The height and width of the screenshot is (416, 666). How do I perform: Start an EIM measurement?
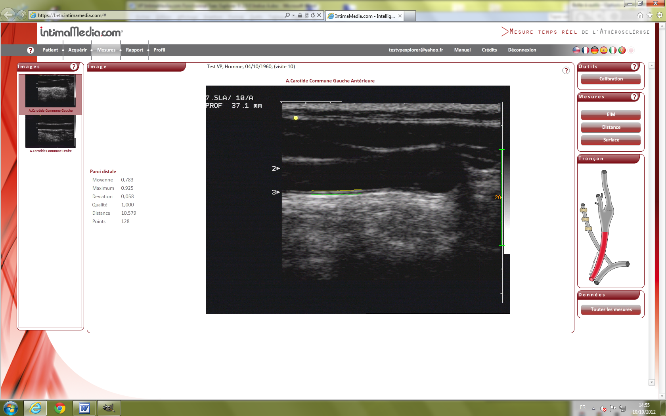(x=610, y=114)
